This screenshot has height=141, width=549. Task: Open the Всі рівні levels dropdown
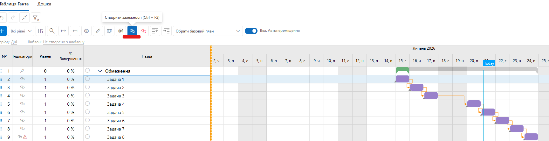(21, 31)
